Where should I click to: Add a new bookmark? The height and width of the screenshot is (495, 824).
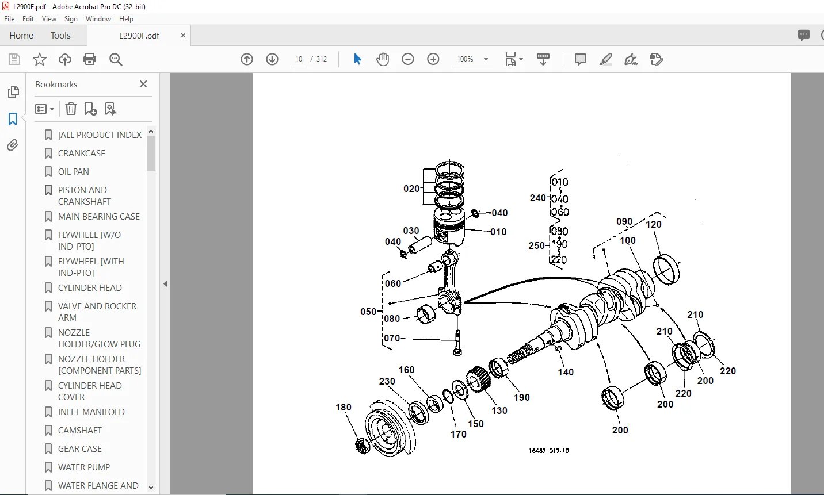90,109
